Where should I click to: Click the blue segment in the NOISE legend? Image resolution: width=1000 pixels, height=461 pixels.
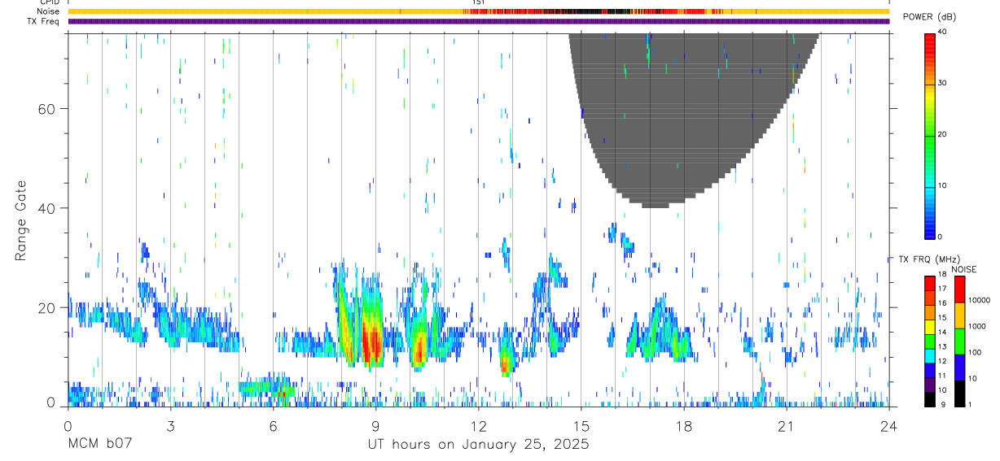960,367
